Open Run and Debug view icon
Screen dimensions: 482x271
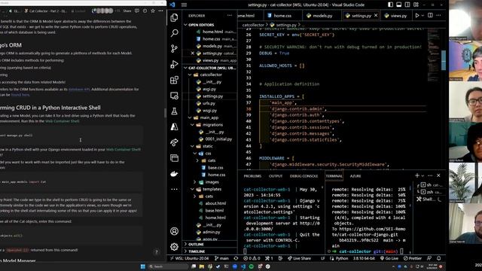(x=174, y=64)
